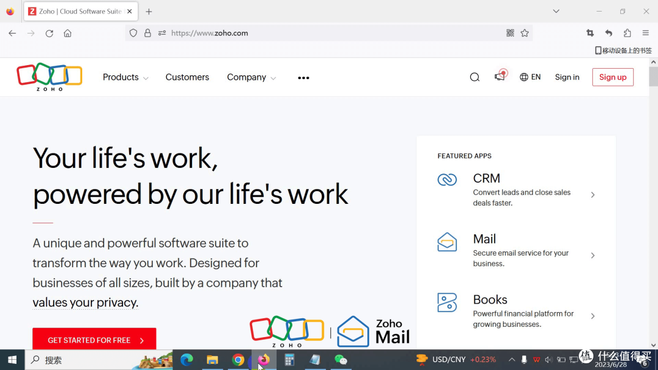The width and height of the screenshot is (658, 370).
Task: Open Microsoft Edge from taskbar
Action: pyautogui.click(x=187, y=360)
